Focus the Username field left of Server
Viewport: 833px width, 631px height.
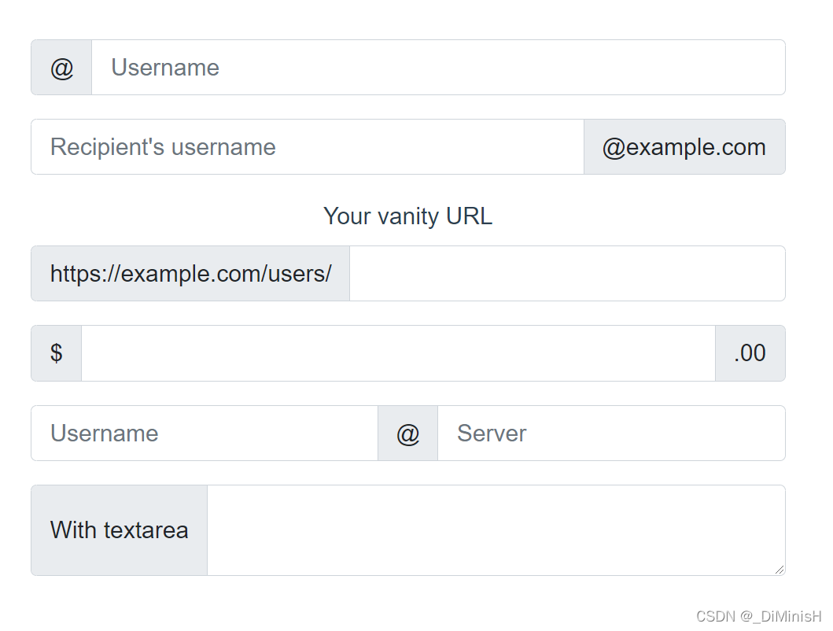point(205,434)
